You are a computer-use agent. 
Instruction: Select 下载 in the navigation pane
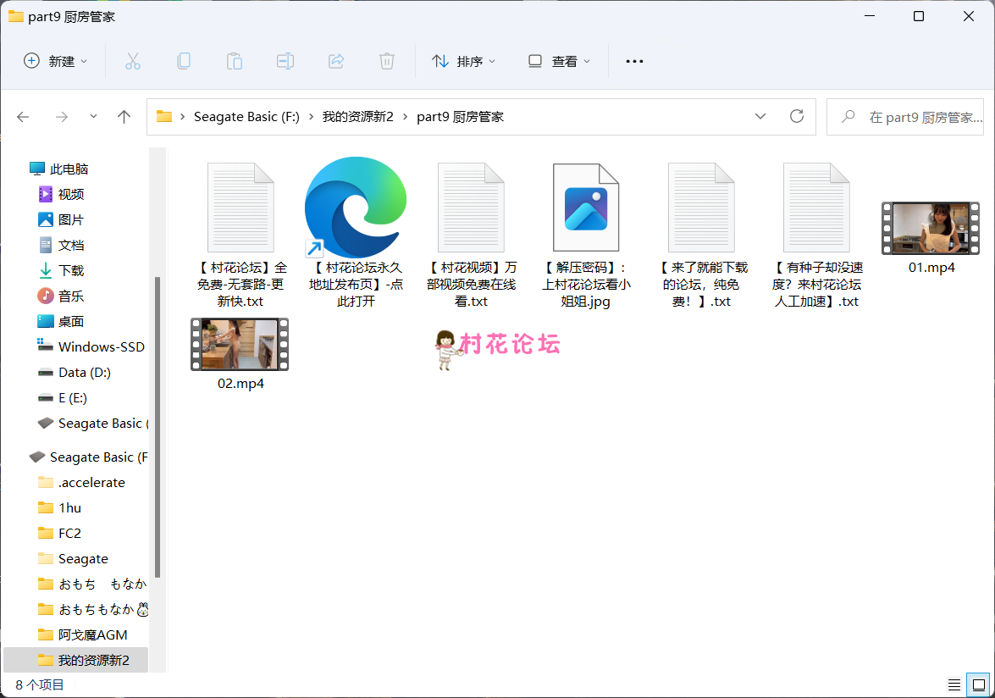tap(71, 270)
